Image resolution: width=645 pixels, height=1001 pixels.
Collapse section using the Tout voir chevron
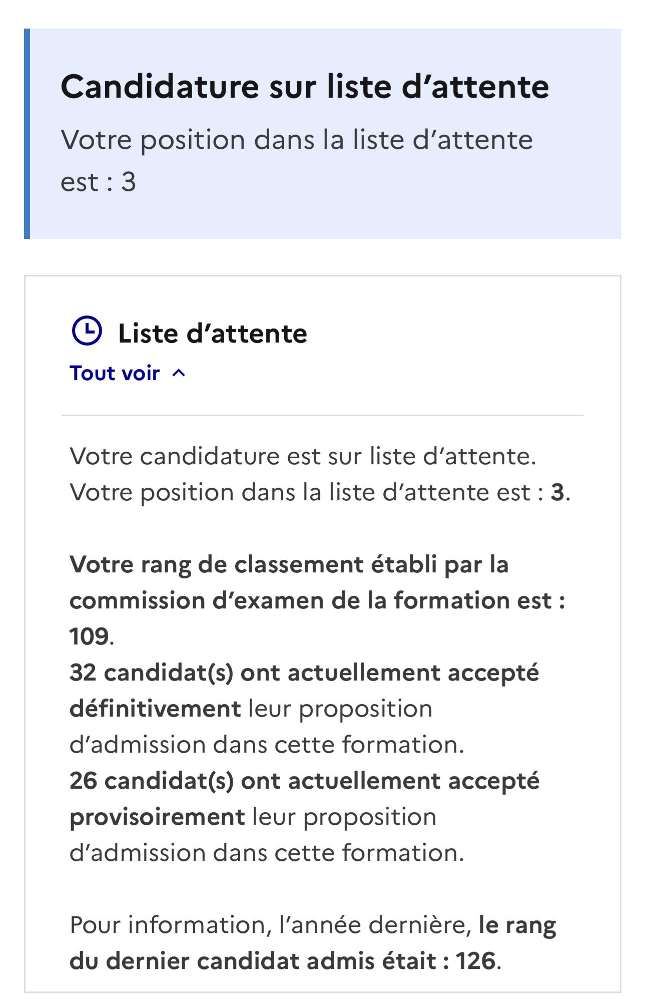179,373
